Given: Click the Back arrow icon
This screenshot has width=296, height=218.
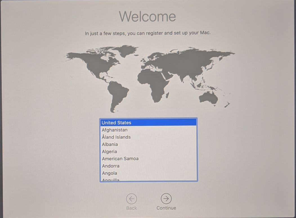Looking at the screenshot, I should [132, 199].
